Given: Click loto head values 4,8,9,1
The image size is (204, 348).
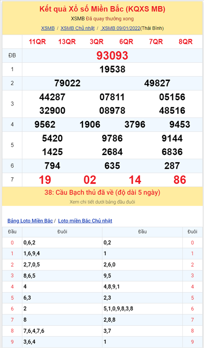Looking at the screenshot, I should [x=112, y=287].
